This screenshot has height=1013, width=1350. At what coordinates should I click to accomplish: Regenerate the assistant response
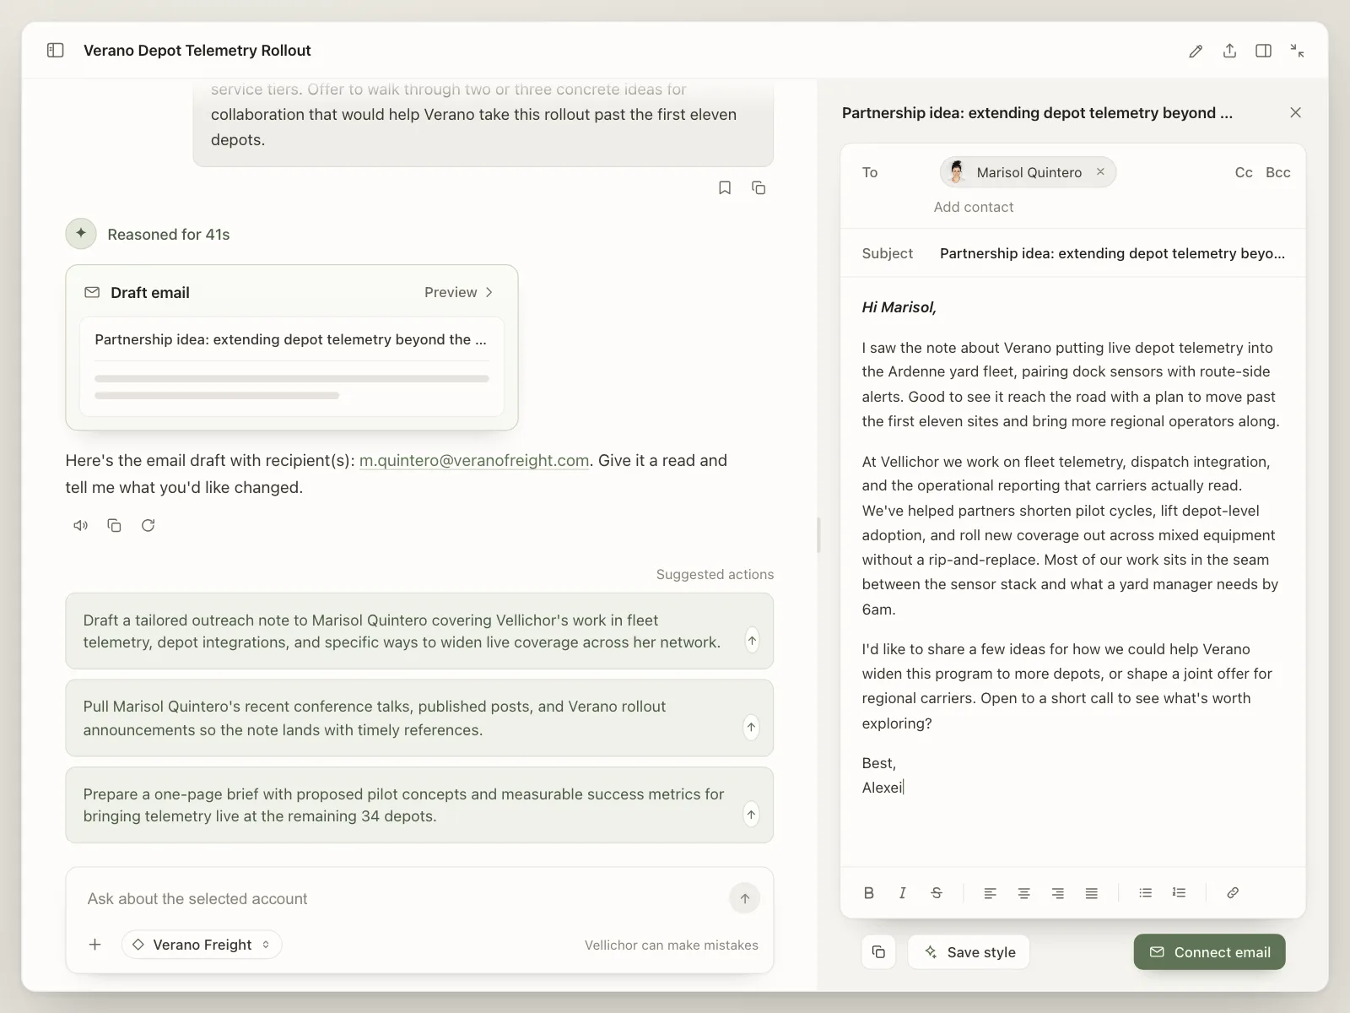(x=148, y=525)
